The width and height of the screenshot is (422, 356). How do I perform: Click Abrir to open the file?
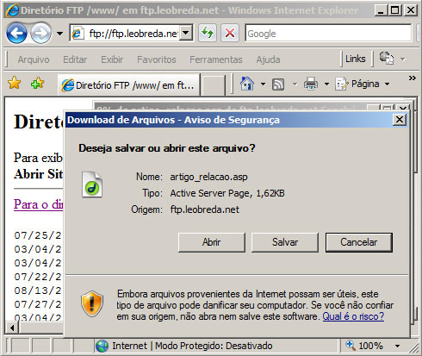[x=212, y=242]
